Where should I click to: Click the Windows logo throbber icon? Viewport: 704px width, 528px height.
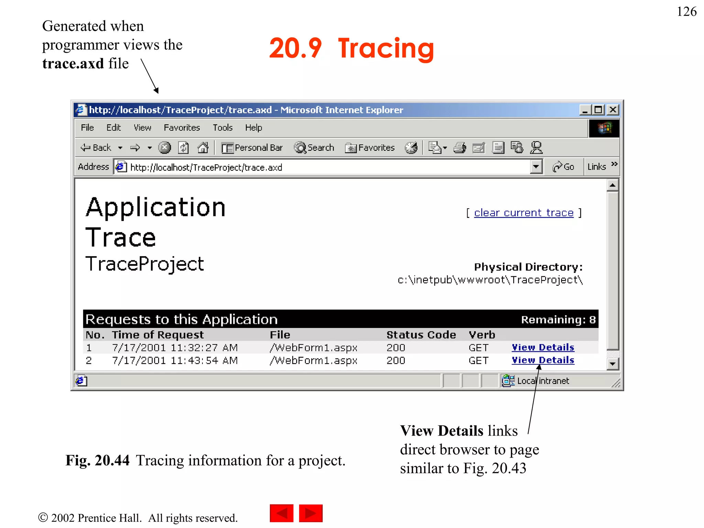[x=604, y=128]
